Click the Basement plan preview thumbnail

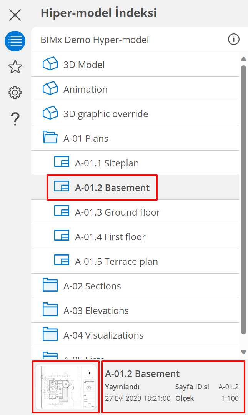point(66,387)
